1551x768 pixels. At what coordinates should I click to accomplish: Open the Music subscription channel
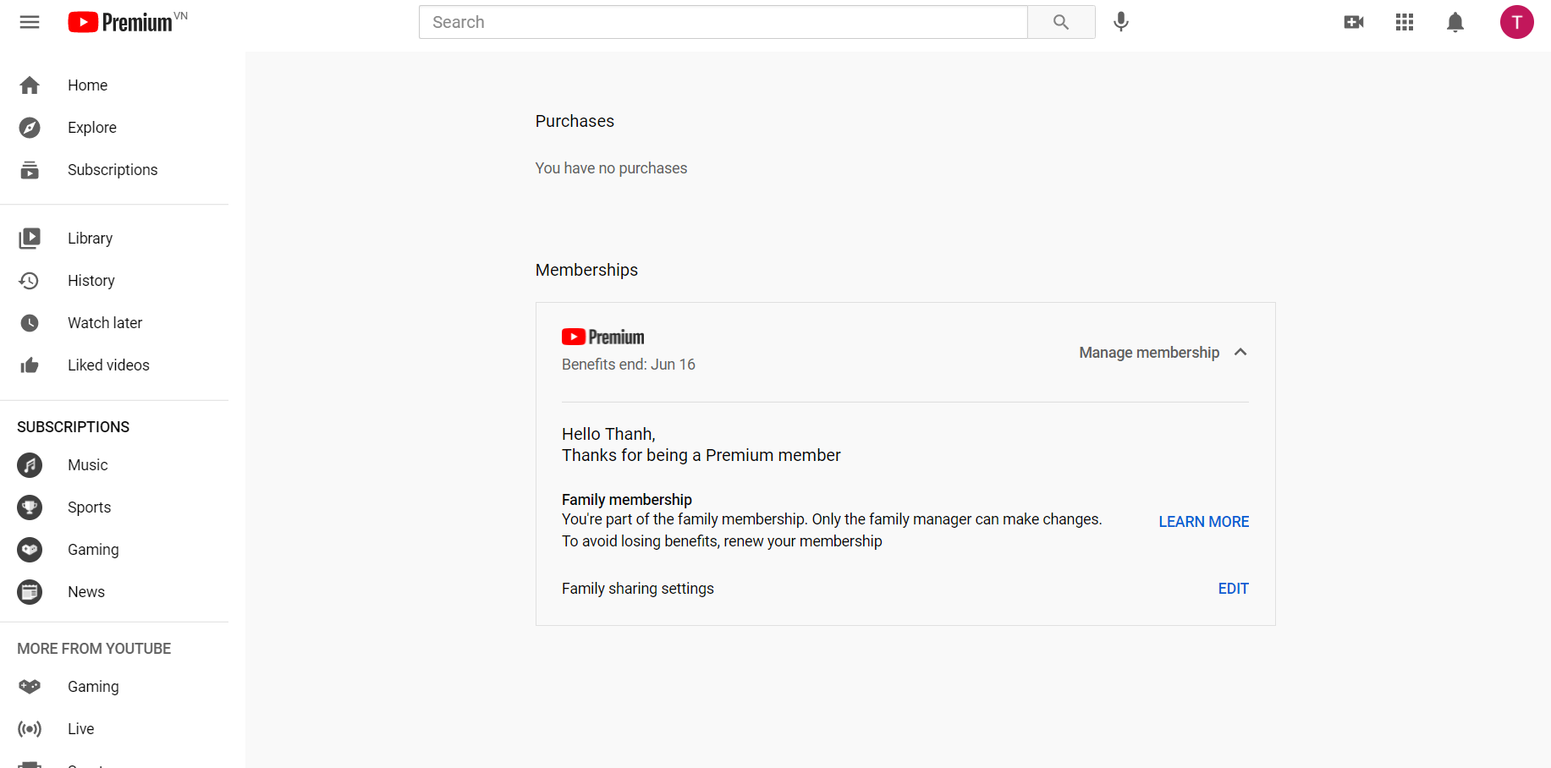click(87, 465)
